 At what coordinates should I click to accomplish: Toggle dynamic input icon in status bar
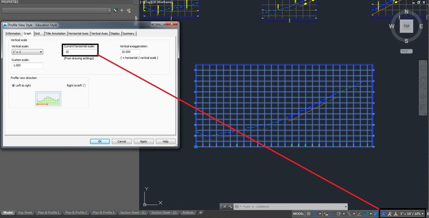pyautogui.click(x=326, y=214)
